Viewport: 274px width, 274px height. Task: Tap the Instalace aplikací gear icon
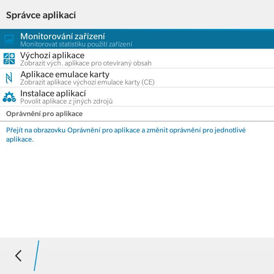click(9, 97)
